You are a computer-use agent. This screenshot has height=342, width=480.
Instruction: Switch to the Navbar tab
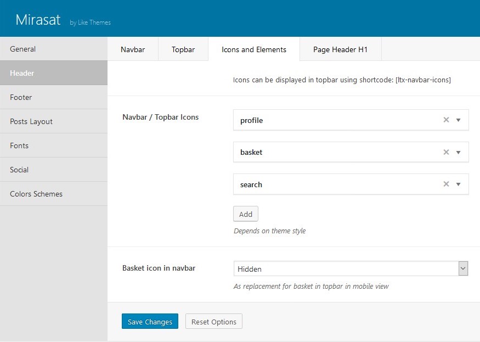click(x=133, y=49)
